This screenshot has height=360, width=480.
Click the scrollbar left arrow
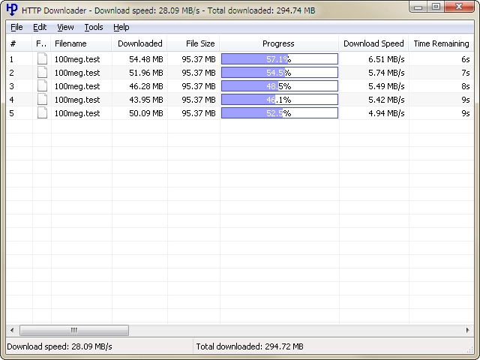tap(12, 330)
